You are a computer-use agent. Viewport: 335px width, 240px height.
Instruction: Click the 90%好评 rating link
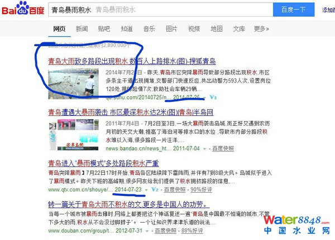(201, 189)
